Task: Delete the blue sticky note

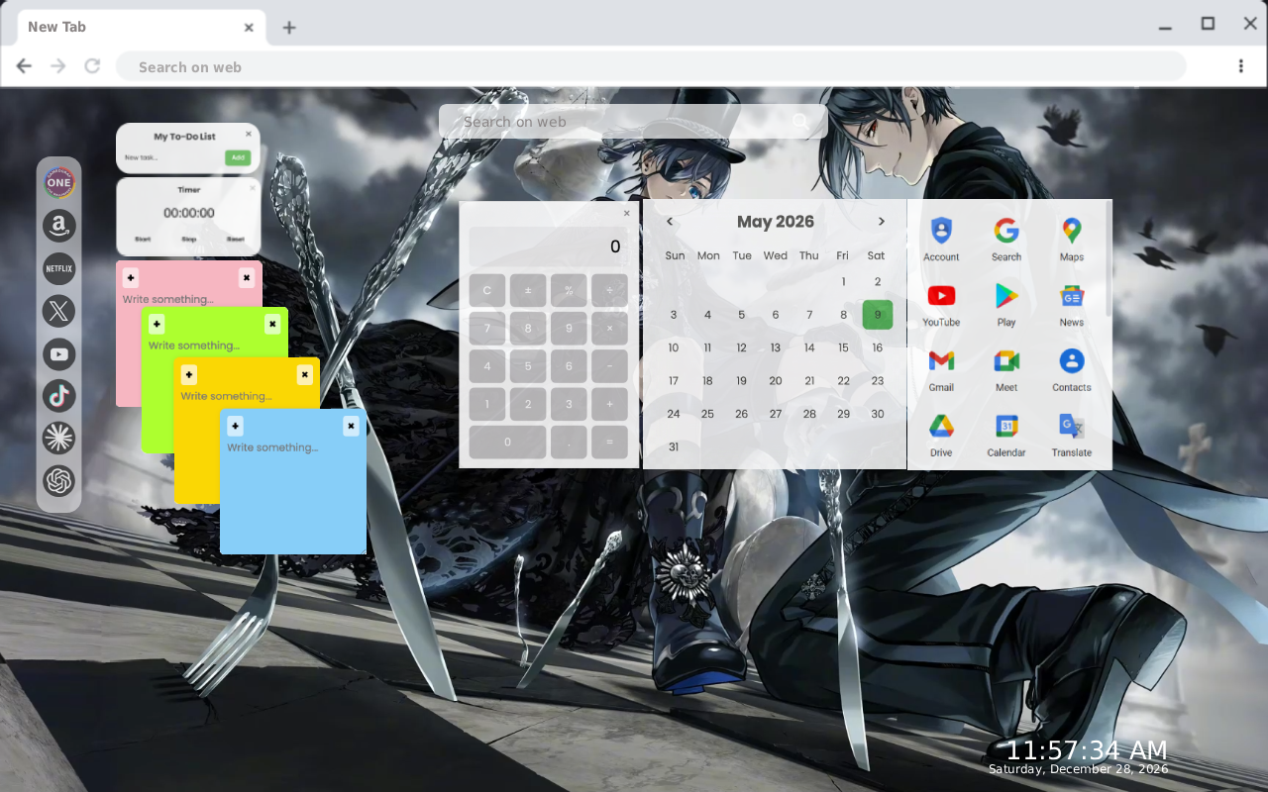Action: coord(351,427)
